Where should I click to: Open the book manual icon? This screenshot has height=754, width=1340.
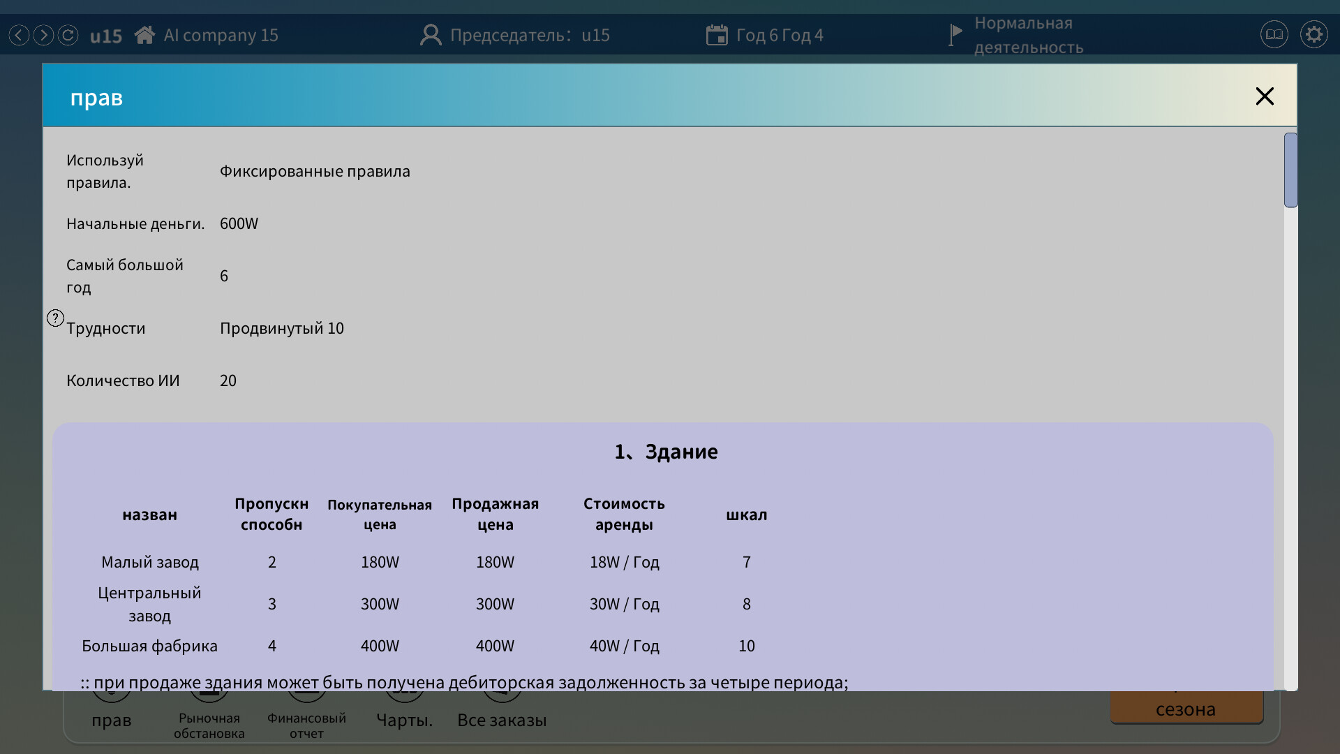tap(1274, 34)
